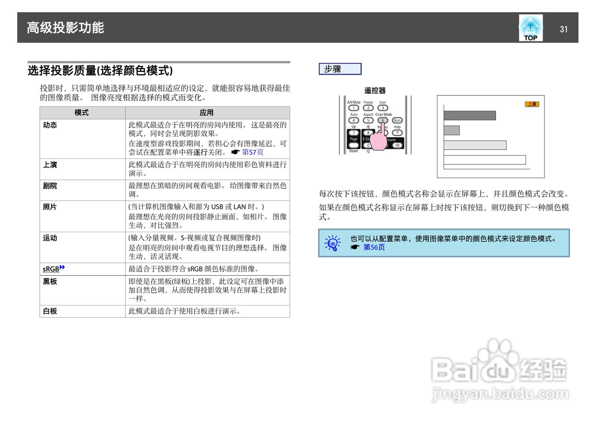Click the 步骤 label box
Viewport: 606px width, 428px height.
[339, 69]
